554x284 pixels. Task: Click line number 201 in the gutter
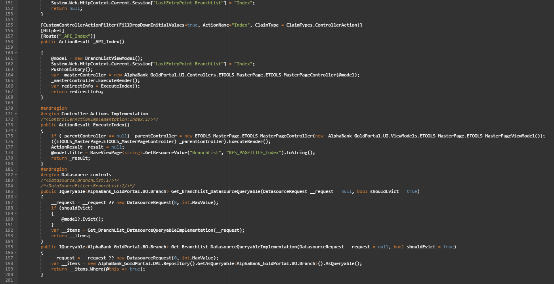point(8,280)
